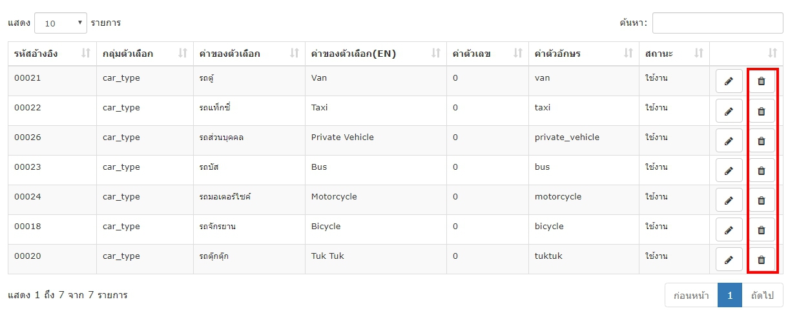
Task: Remove the Bus entry using trash icon
Action: (x=761, y=170)
